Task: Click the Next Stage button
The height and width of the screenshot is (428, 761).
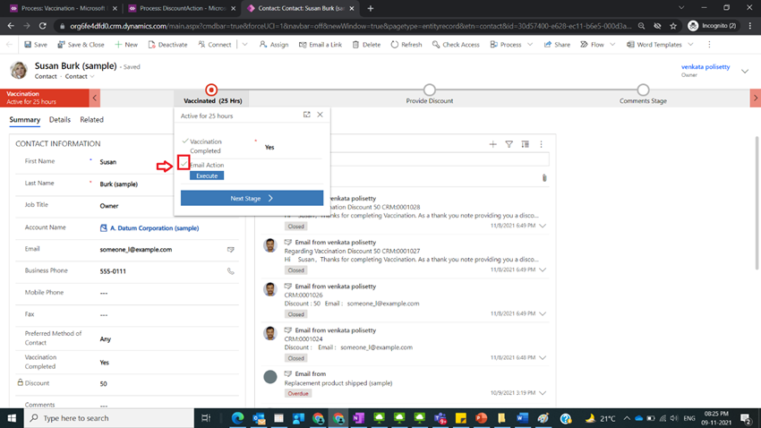Action: tap(252, 198)
